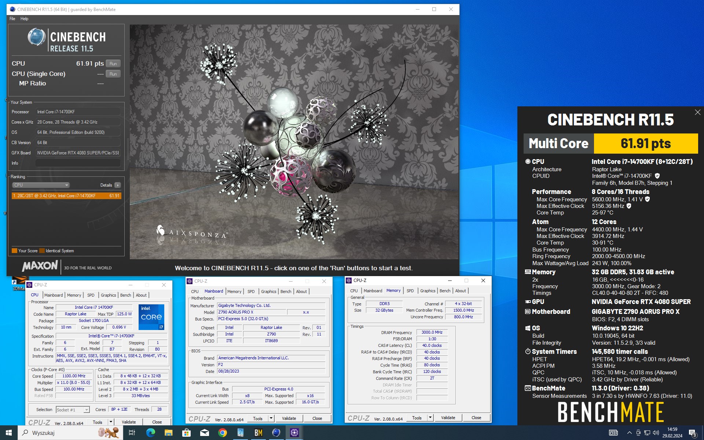The image size is (704, 440).
Task: Switch to the Cinebench taskbar icon
Action: 276,433
